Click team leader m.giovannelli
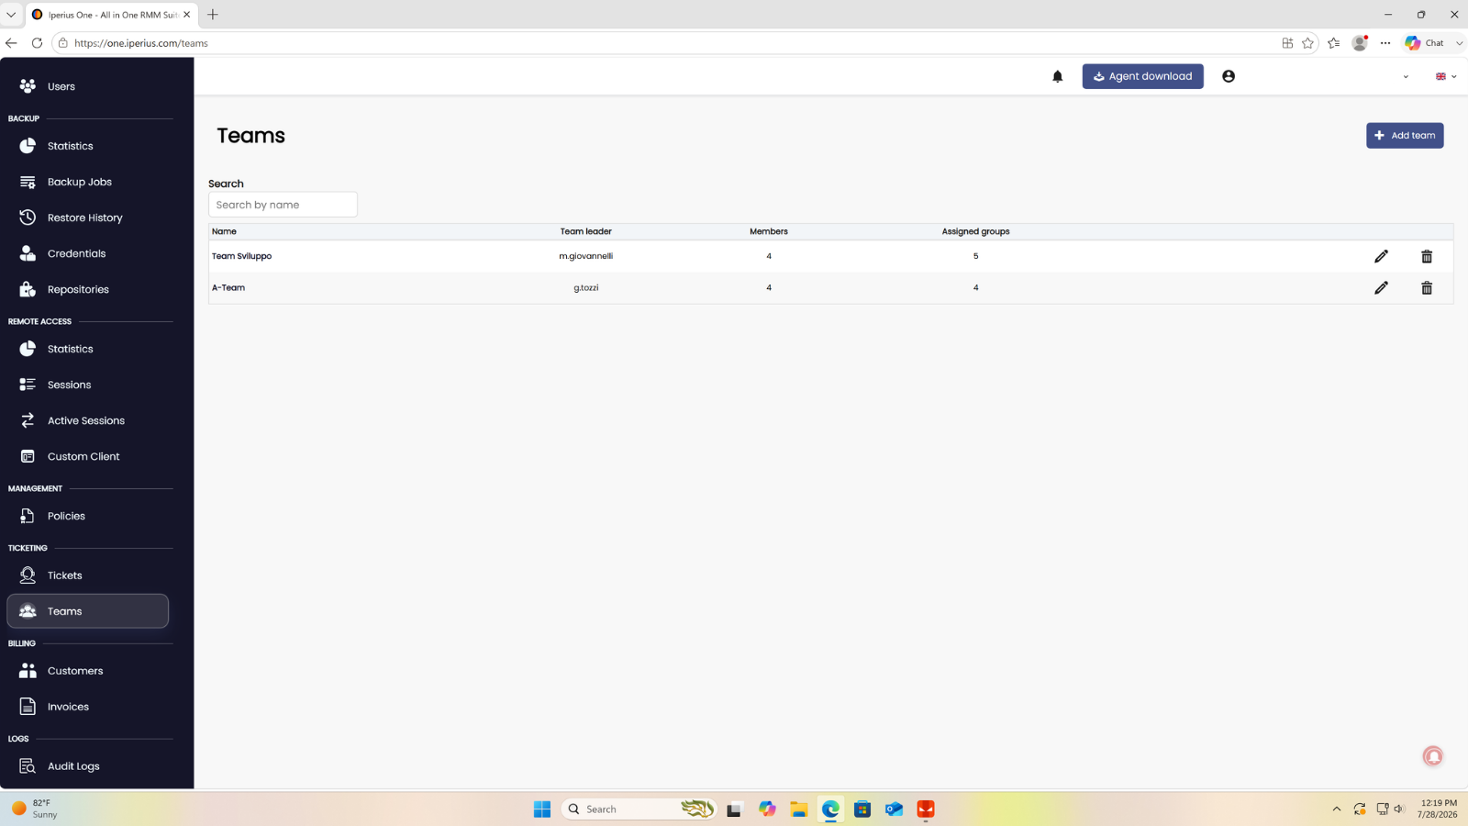 tap(585, 256)
